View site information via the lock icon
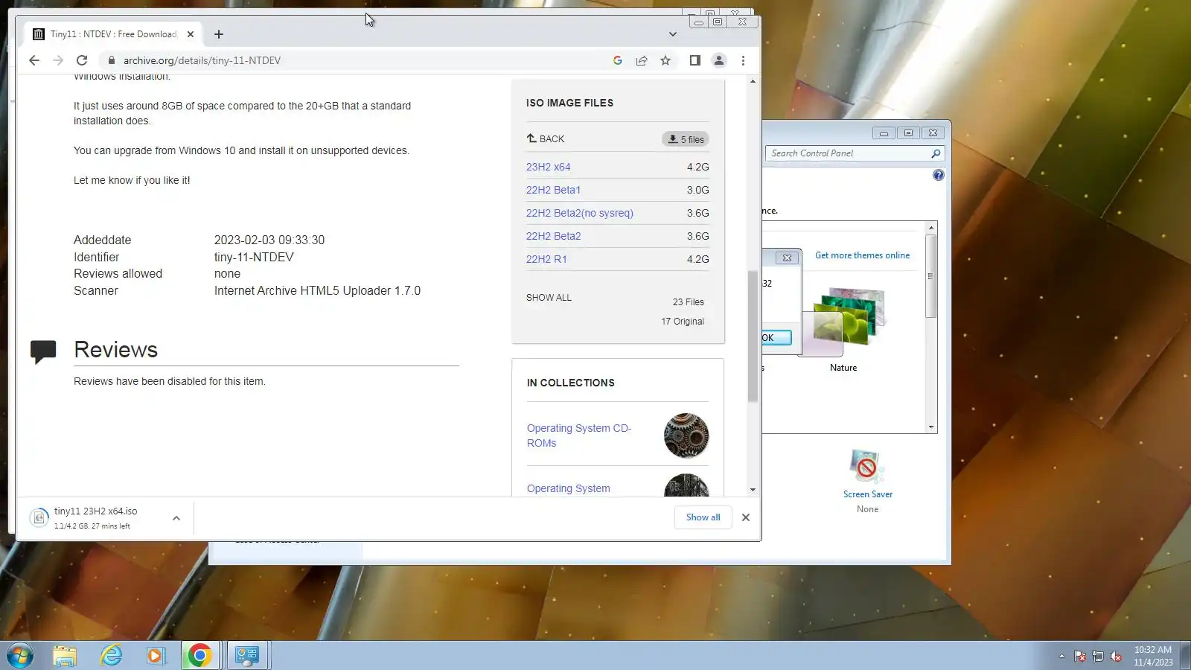 coord(112,60)
